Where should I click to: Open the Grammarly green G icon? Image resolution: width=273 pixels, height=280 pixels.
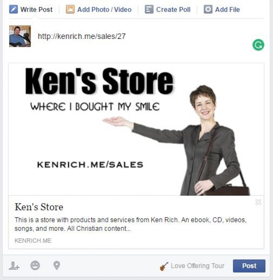point(258,45)
